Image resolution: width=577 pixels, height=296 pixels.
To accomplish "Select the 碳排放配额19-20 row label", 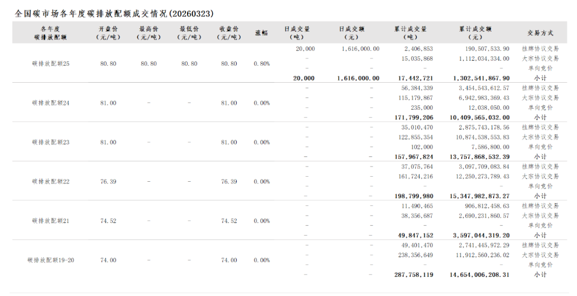I will 51,261.
